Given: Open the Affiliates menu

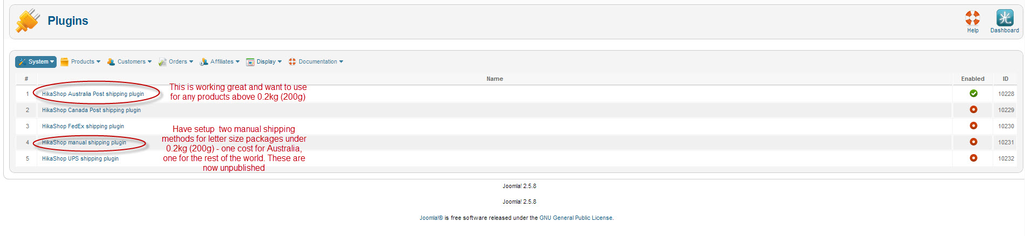Looking at the screenshot, I should click(x=222, y=62).
